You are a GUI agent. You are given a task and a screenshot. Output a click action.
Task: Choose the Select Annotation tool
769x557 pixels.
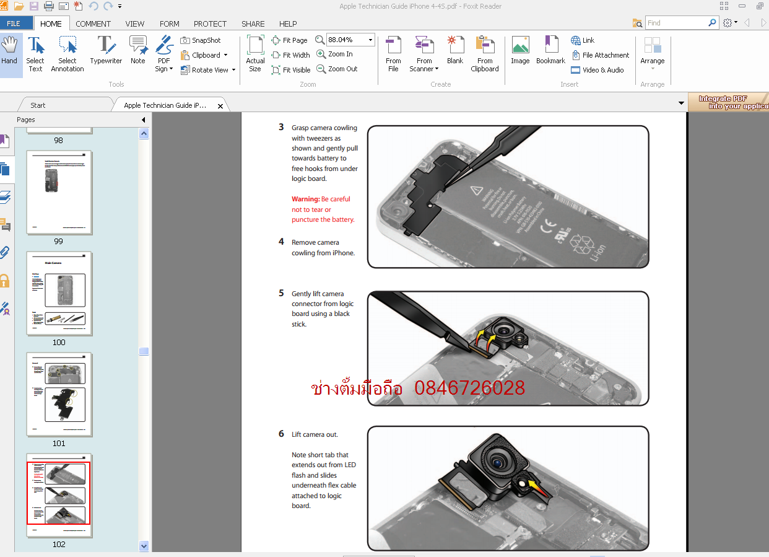point(67,55)
